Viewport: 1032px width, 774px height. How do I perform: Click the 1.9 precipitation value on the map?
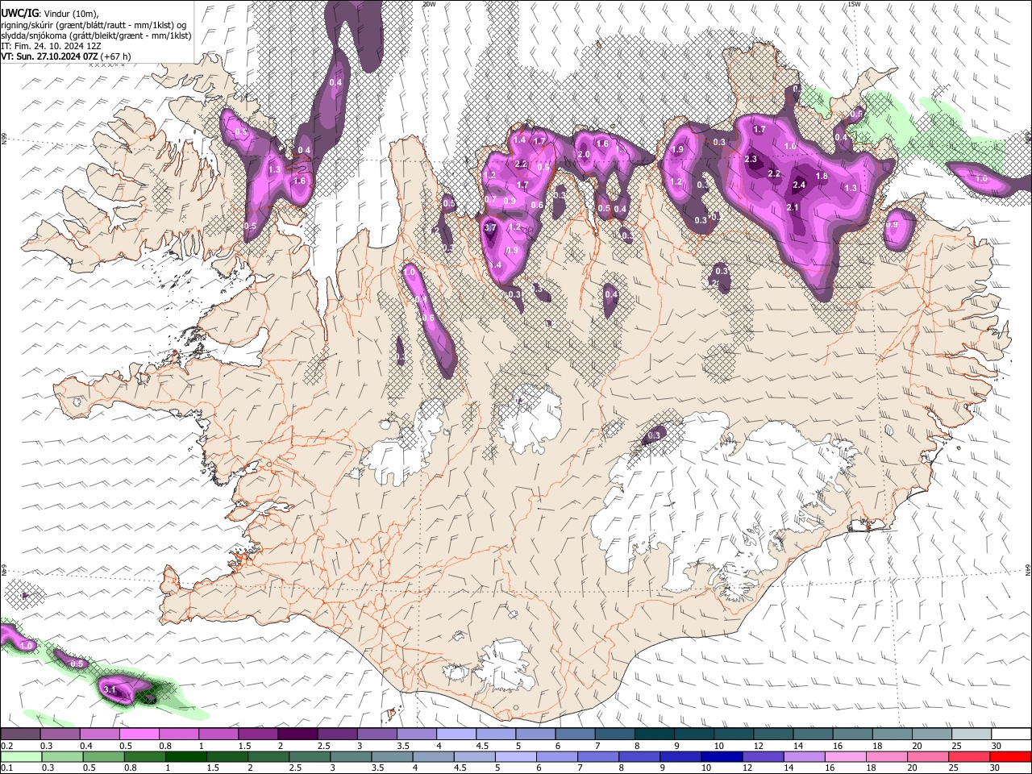click(x=678, y=150)
